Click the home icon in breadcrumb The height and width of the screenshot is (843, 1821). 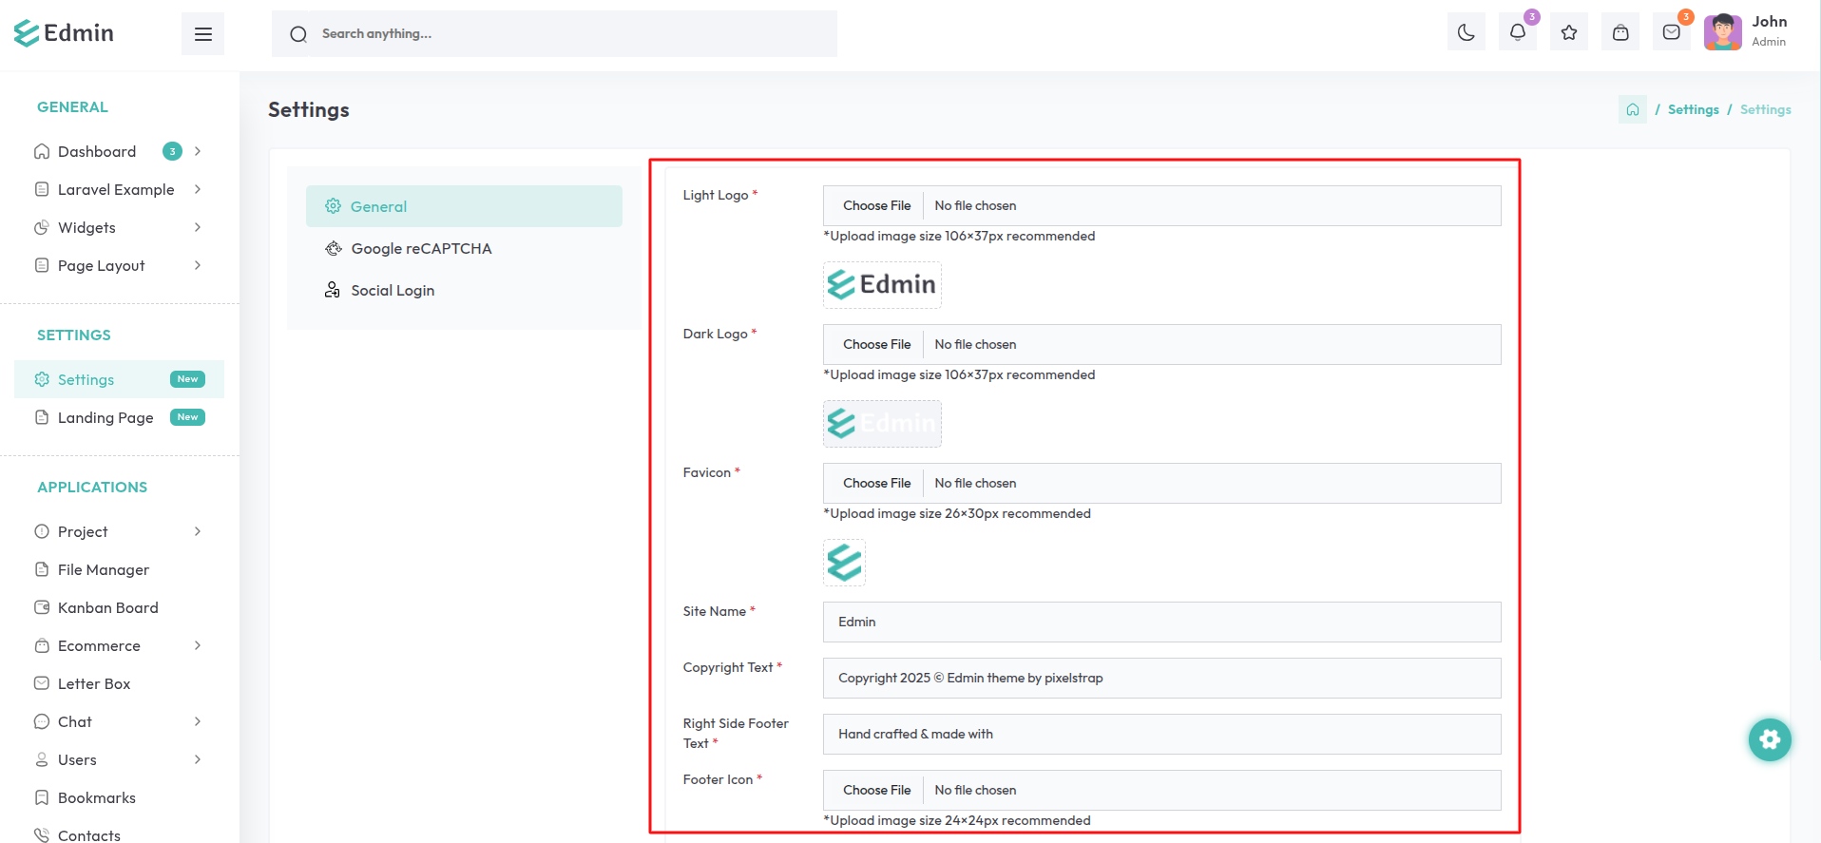point(1632,109)
